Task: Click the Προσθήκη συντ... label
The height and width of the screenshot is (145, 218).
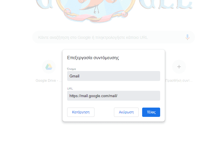Action: click(x=179, y=81)
